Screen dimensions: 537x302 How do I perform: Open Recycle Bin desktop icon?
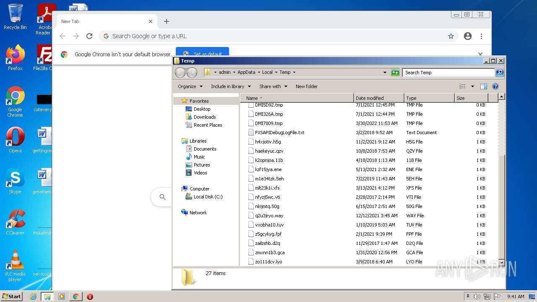coord(15,17)
